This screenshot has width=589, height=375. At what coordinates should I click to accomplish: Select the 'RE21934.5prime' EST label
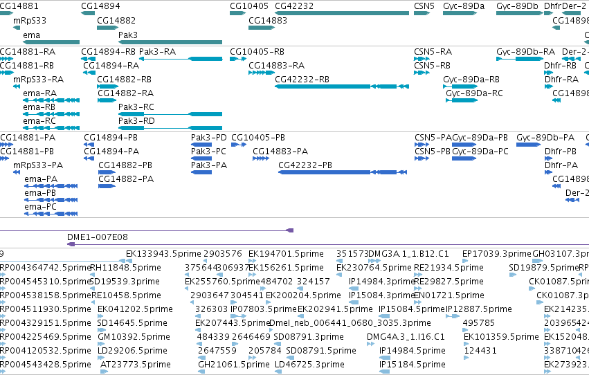pos(448,268)
